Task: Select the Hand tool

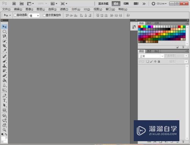Action: tap(5, 125)
